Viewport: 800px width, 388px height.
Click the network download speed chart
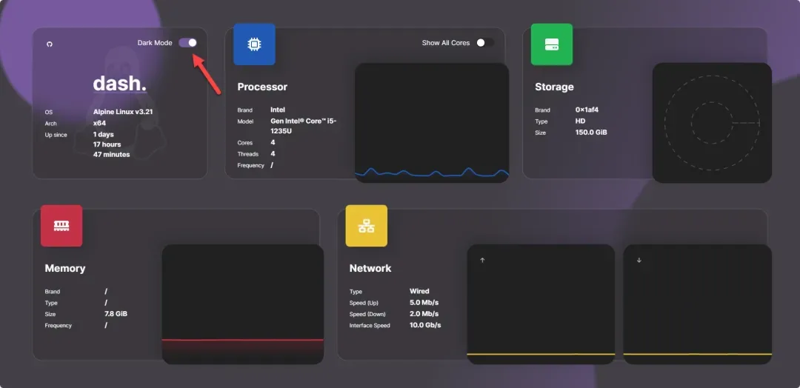tap(698, 304)
